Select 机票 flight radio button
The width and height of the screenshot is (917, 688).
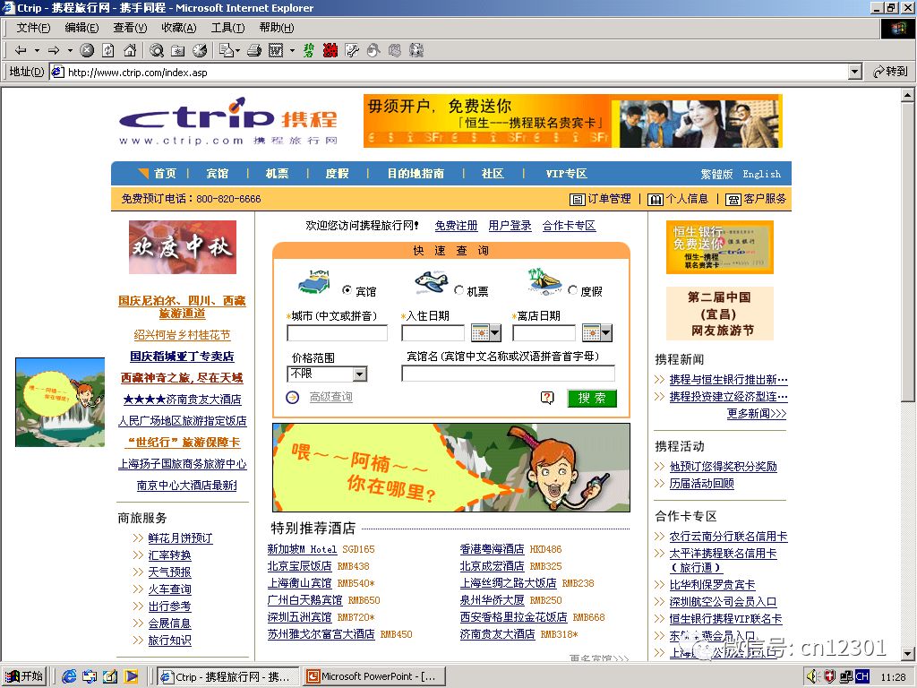click(459, 290)
